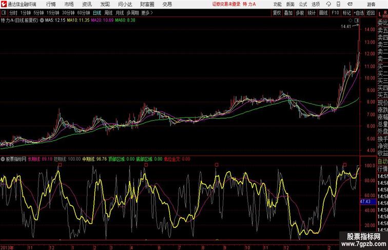Click the 叠加 toolbar button

288,13
